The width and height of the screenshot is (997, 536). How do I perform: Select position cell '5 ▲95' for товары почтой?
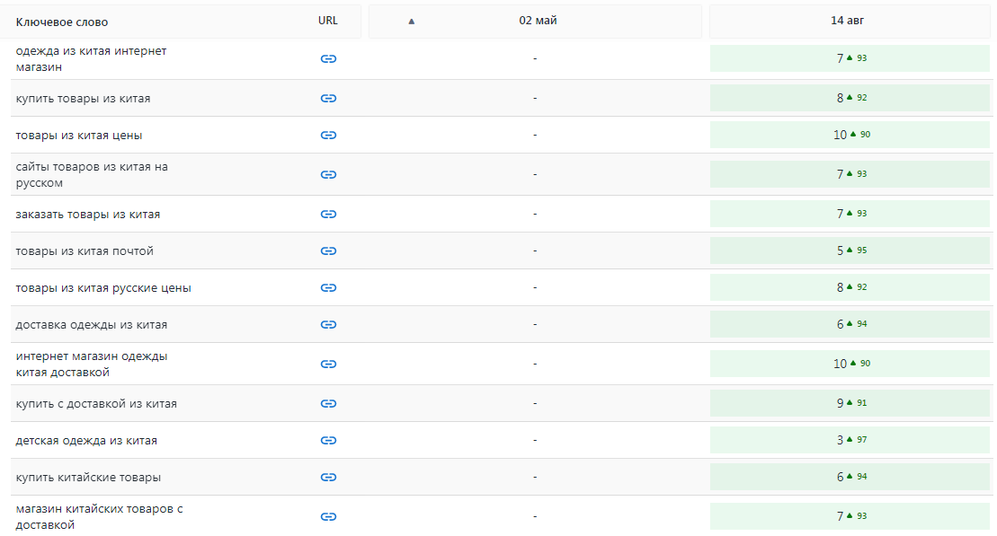[x=850, y=250]
